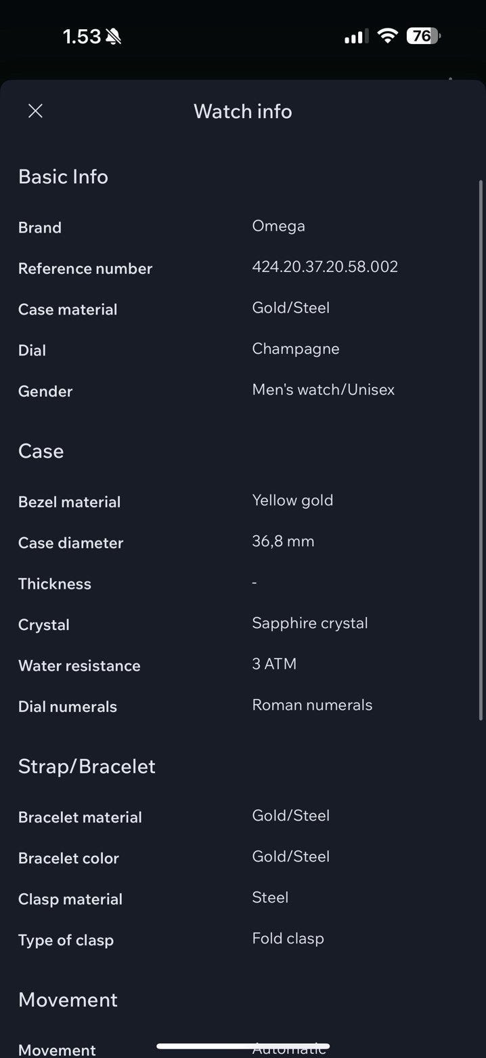Tap the silent mode bell icon
The width and height of the screenshot is (486, 1058).
point(113,37)
